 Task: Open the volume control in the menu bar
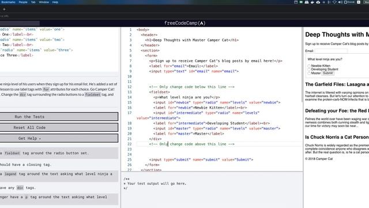(x=340, y=2)
